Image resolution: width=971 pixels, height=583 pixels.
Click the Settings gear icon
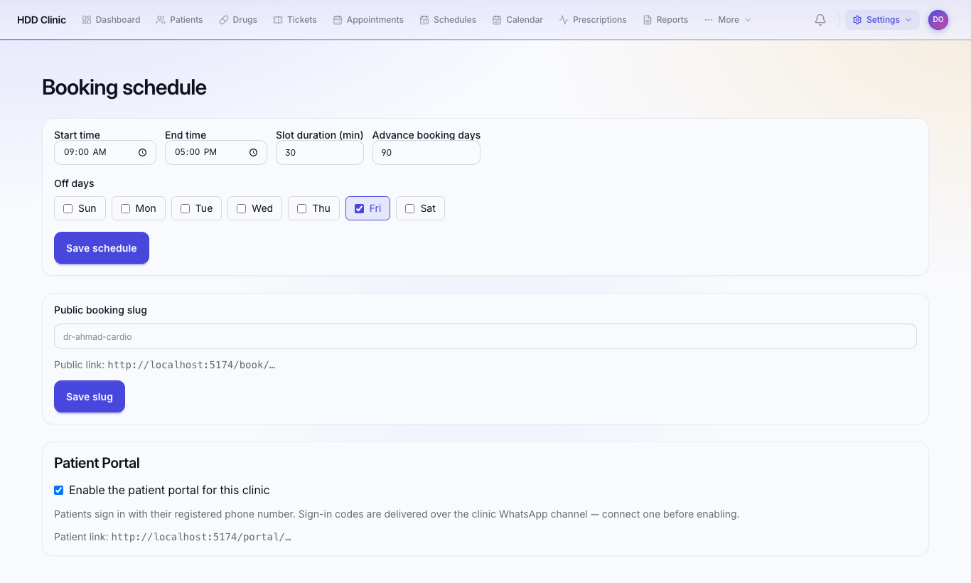click(x=857, y=20)
